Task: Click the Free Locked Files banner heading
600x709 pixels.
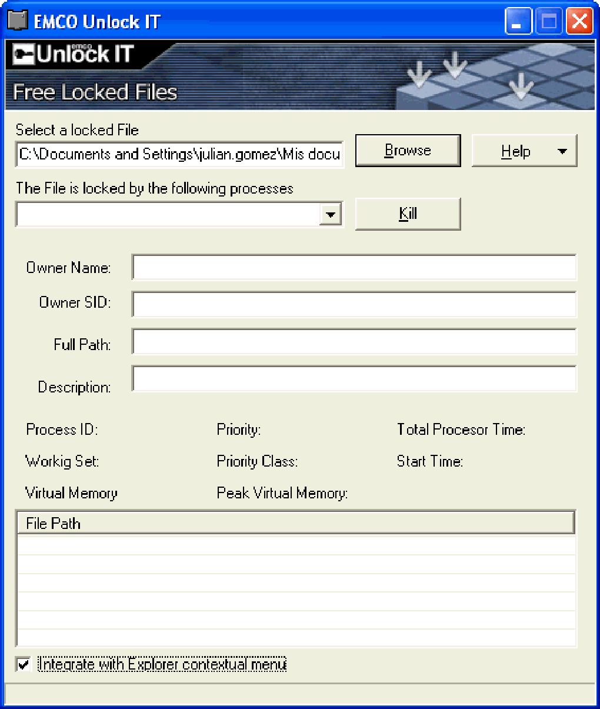Action: pos(95,92)
